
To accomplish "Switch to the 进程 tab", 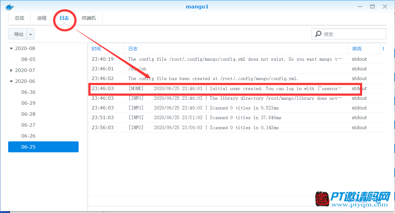I will pos(42,18).
